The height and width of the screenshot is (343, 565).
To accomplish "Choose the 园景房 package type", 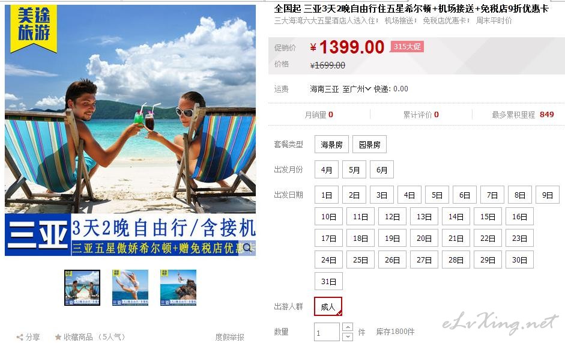I will (369, 144).
